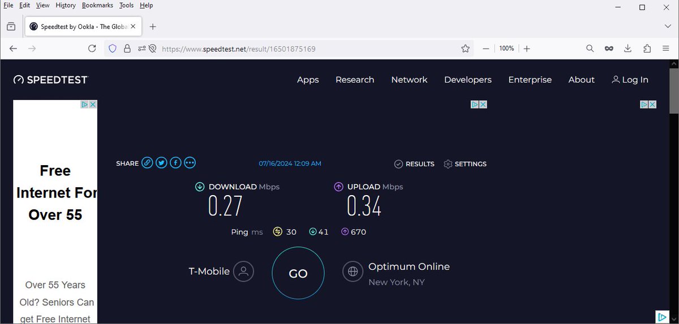View site security padlock info
Screen dimensions: 679x324
pos(127,49)
